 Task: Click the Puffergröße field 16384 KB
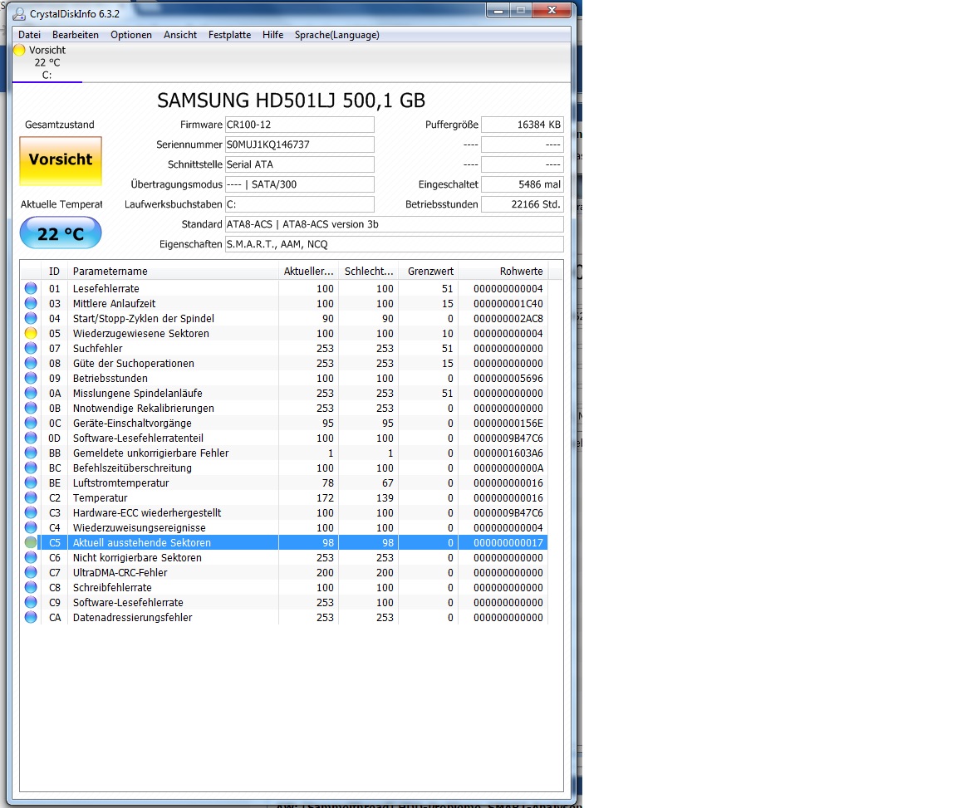pyautogui.click(x=523, y=125)
